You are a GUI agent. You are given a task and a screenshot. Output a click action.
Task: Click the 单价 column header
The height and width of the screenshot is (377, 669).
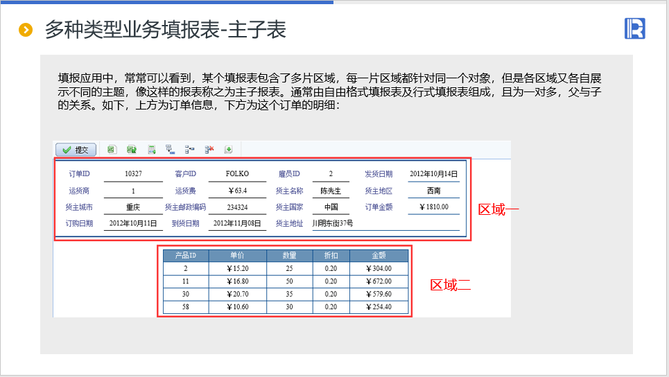tap(238, 256)
